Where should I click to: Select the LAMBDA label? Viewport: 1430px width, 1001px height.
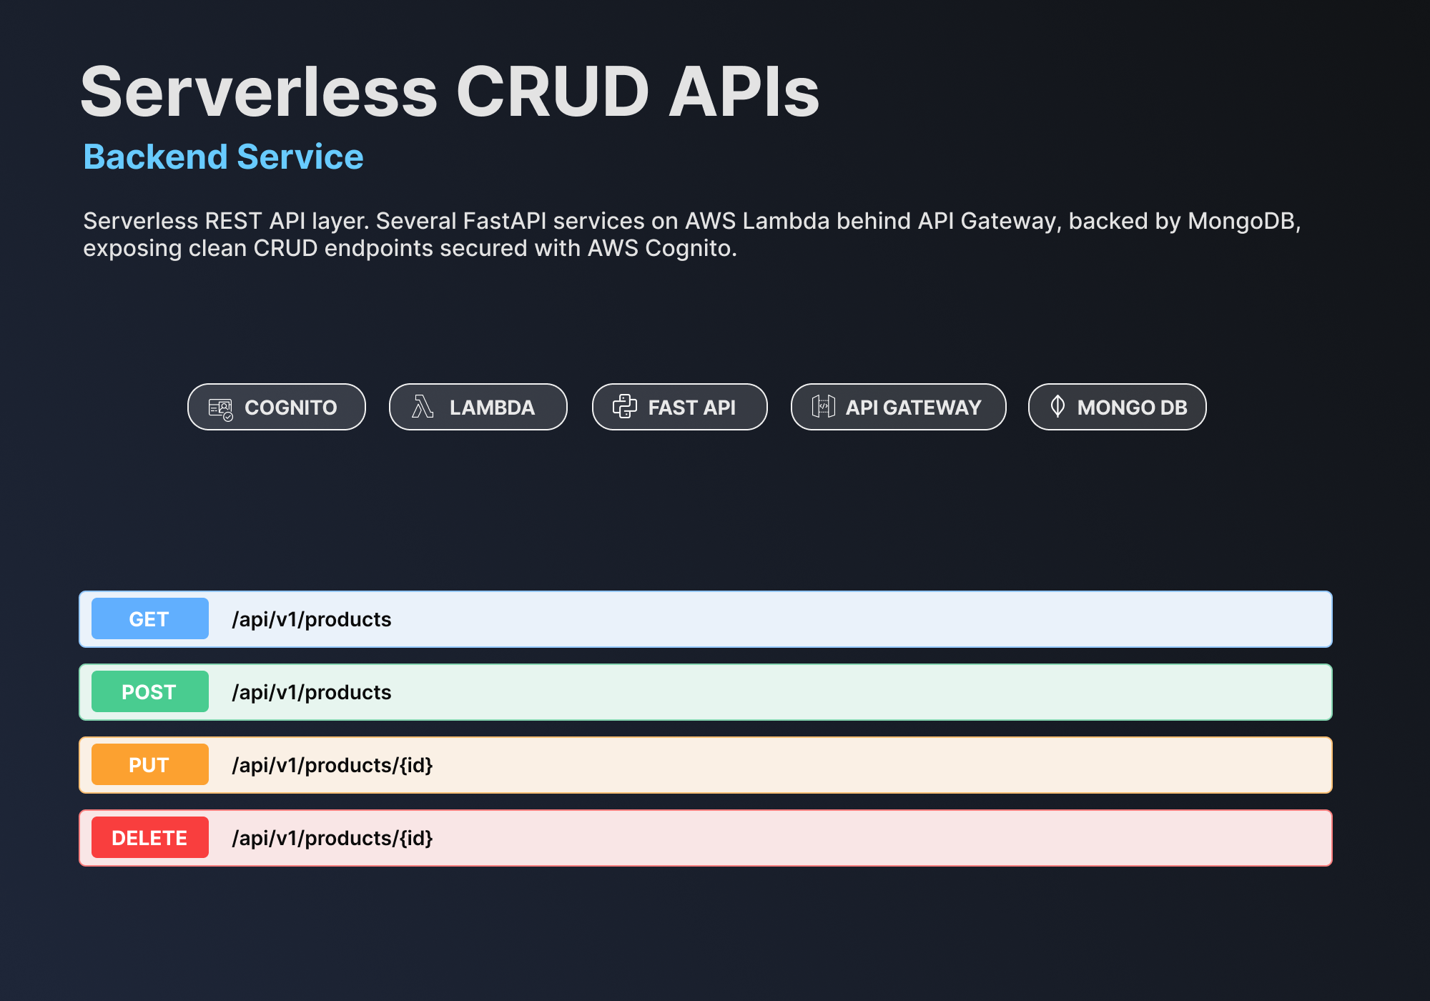point(492,408)
